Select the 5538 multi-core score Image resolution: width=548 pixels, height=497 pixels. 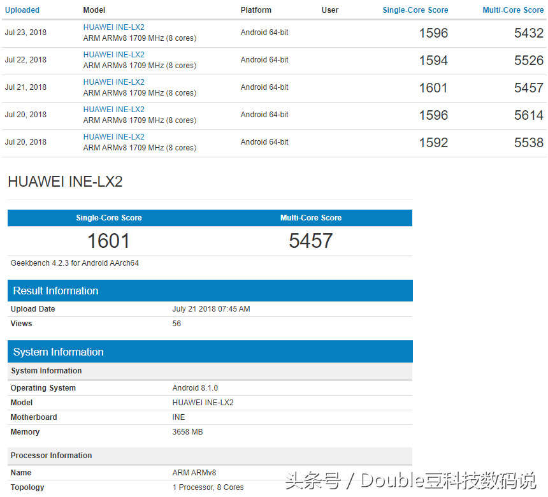pyautogui.click(x=529, y=143)
